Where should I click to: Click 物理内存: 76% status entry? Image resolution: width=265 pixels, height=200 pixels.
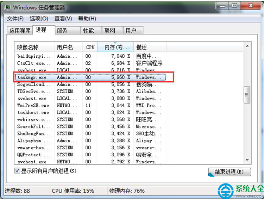click(127, 191)
